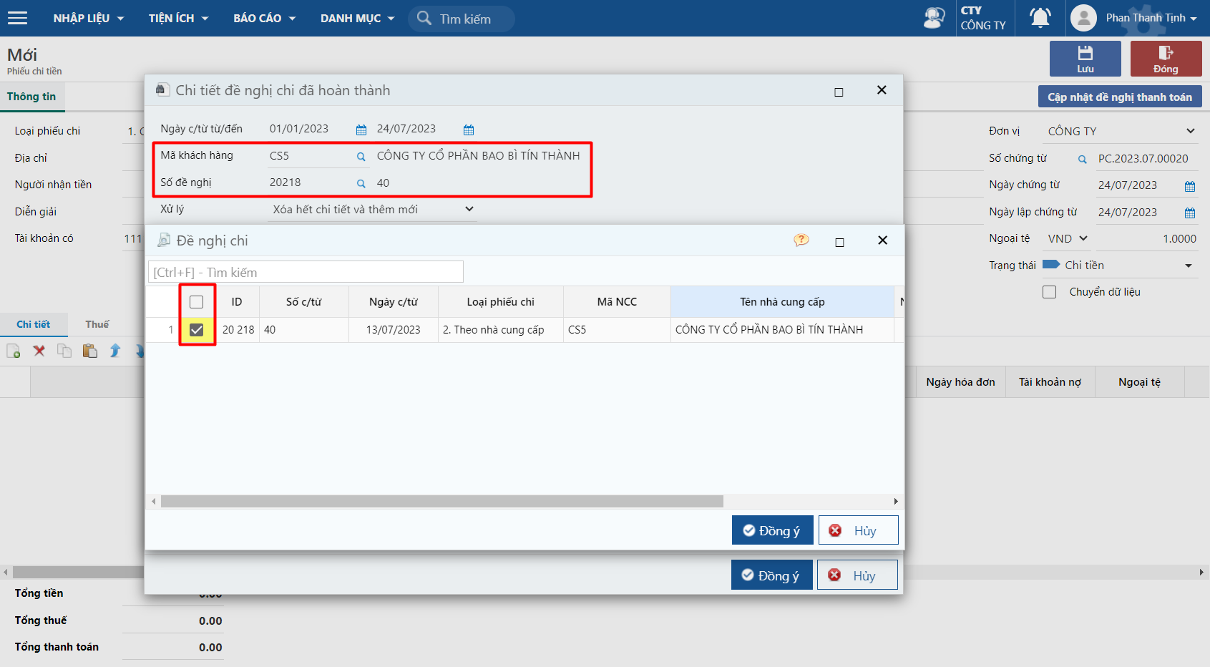This screenshot has width=1210, height=667.
Task: Click the Ctrl+F search field
Action: pyautogui.click(x=306, y=272)
